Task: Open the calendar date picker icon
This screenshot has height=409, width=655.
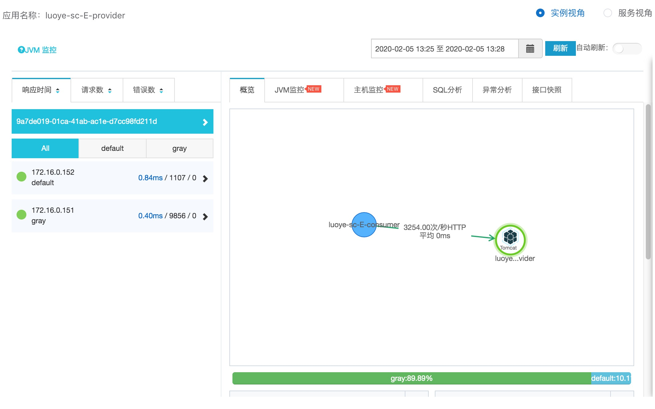Action: click(x=530, y=48)
